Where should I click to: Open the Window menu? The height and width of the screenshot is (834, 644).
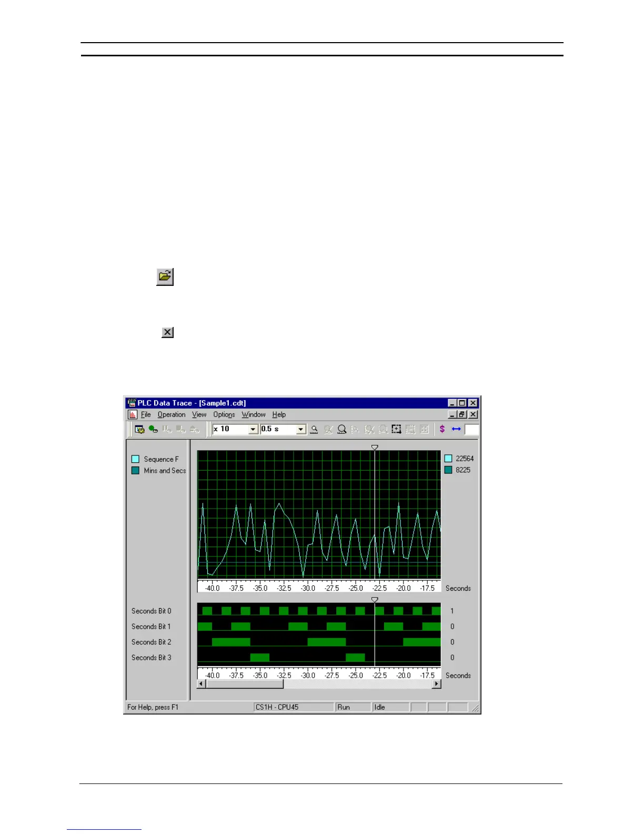pyautogui.click(x=254, y=414)
